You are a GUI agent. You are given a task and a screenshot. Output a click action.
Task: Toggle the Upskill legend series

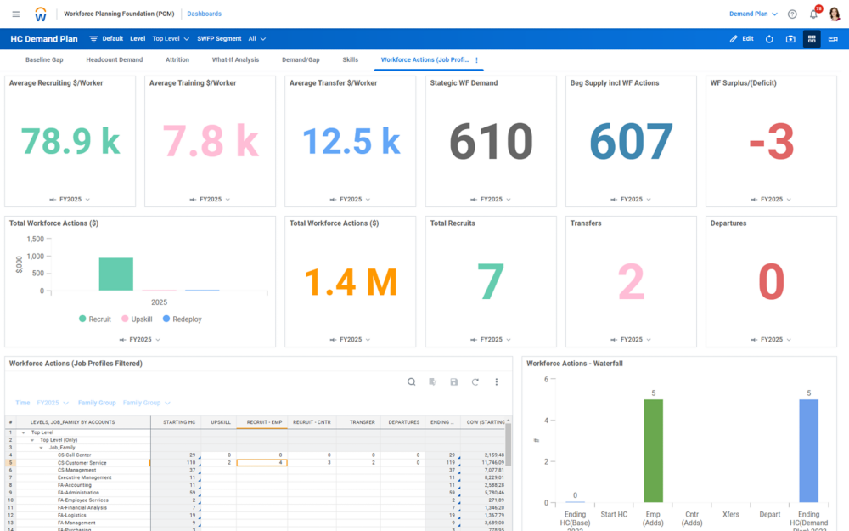(x=137, y=319)
